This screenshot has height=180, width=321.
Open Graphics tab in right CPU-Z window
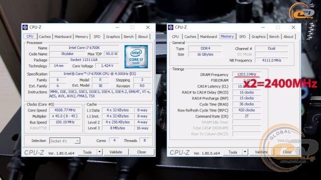coord(258,36)
